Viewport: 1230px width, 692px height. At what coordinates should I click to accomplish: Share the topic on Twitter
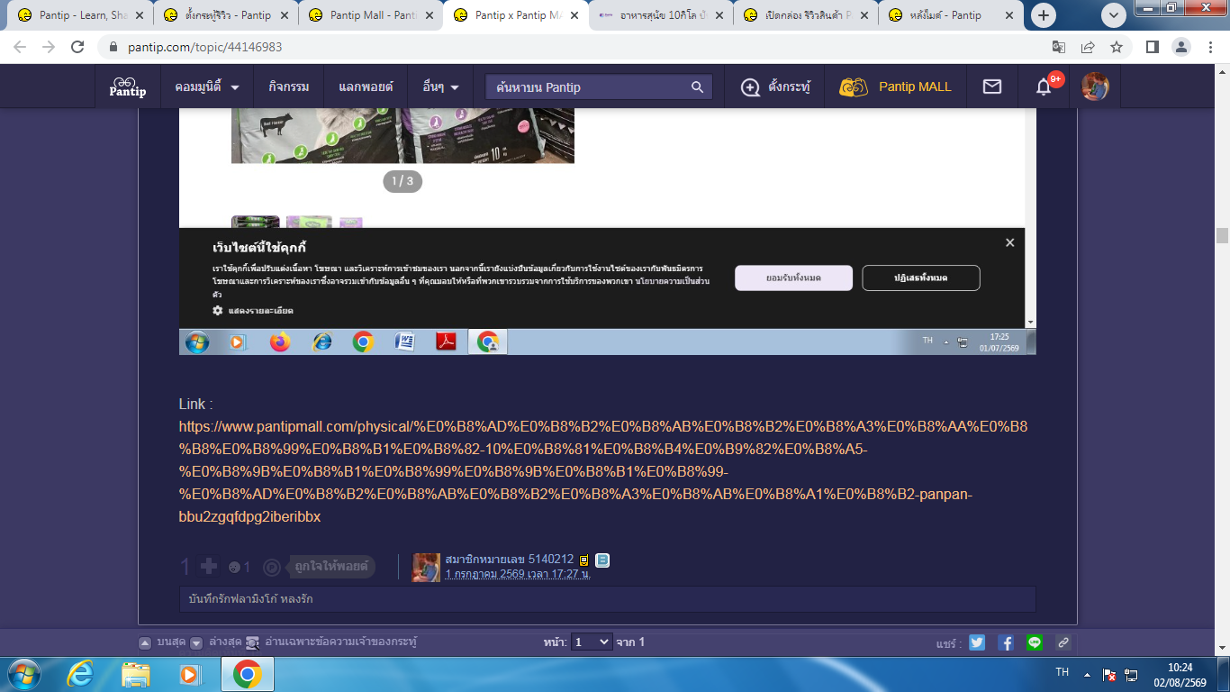977,642
